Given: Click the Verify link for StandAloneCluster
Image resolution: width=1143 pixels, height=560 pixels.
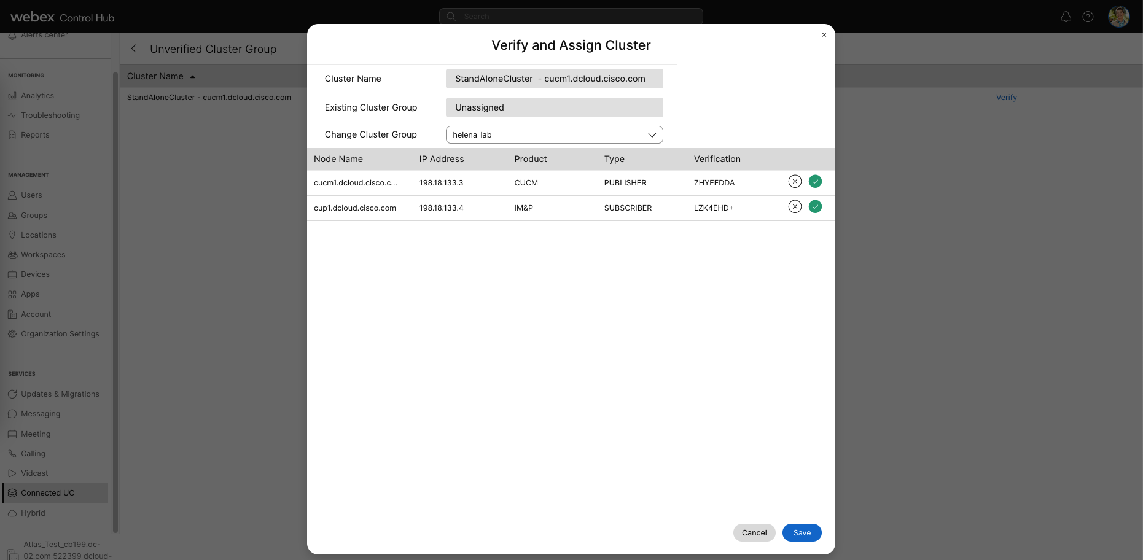Looking at the screenshot, I should point(1006,98).
